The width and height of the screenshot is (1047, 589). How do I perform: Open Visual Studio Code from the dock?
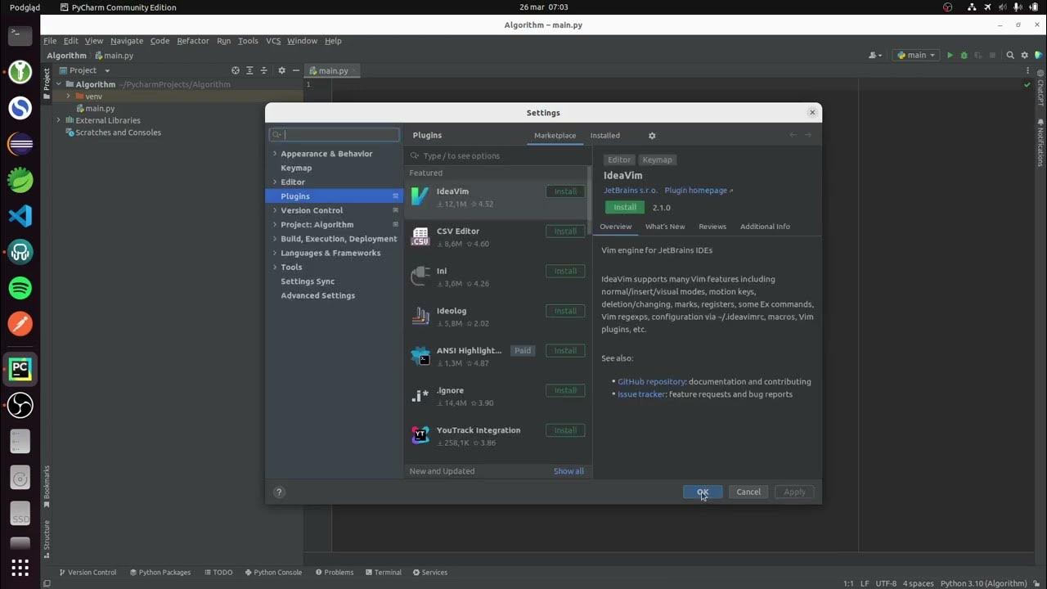pos(20,216)
